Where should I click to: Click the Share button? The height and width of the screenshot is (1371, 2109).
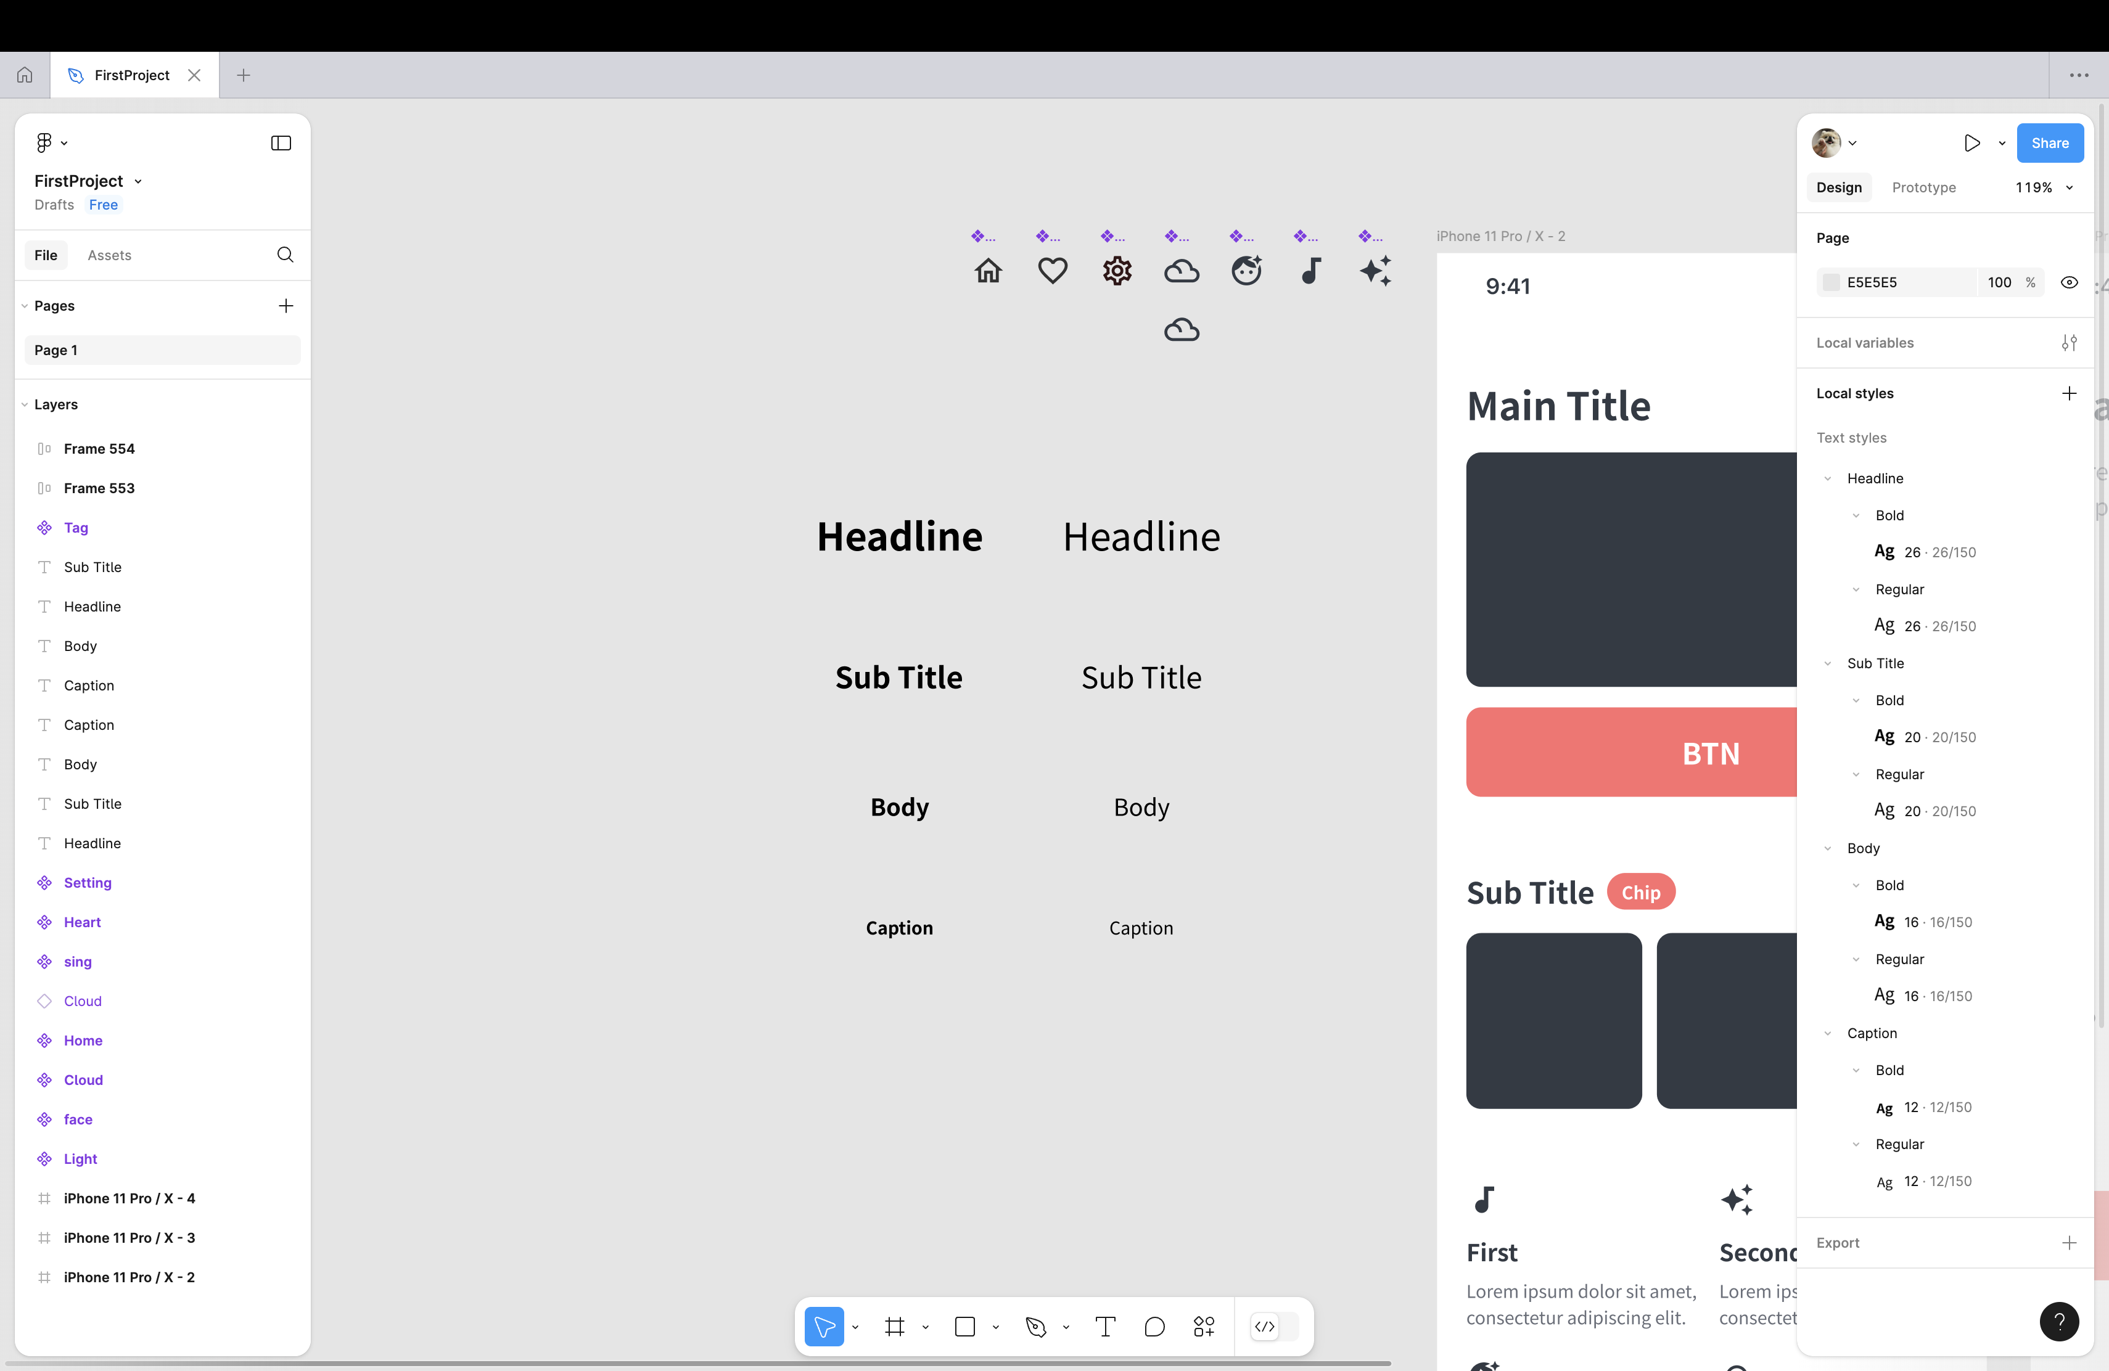tap(2049, 142)
